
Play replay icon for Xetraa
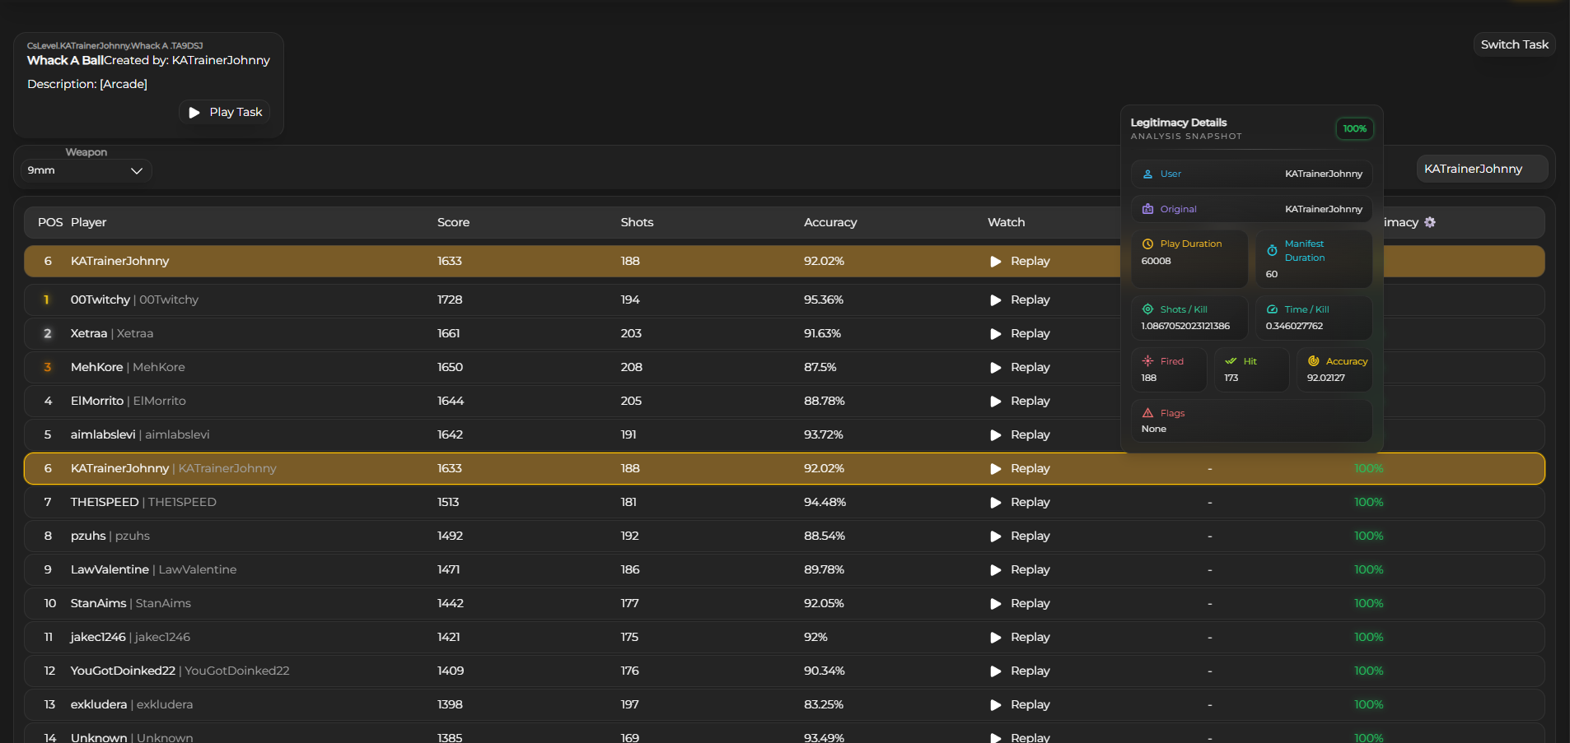tap(995, 333)
